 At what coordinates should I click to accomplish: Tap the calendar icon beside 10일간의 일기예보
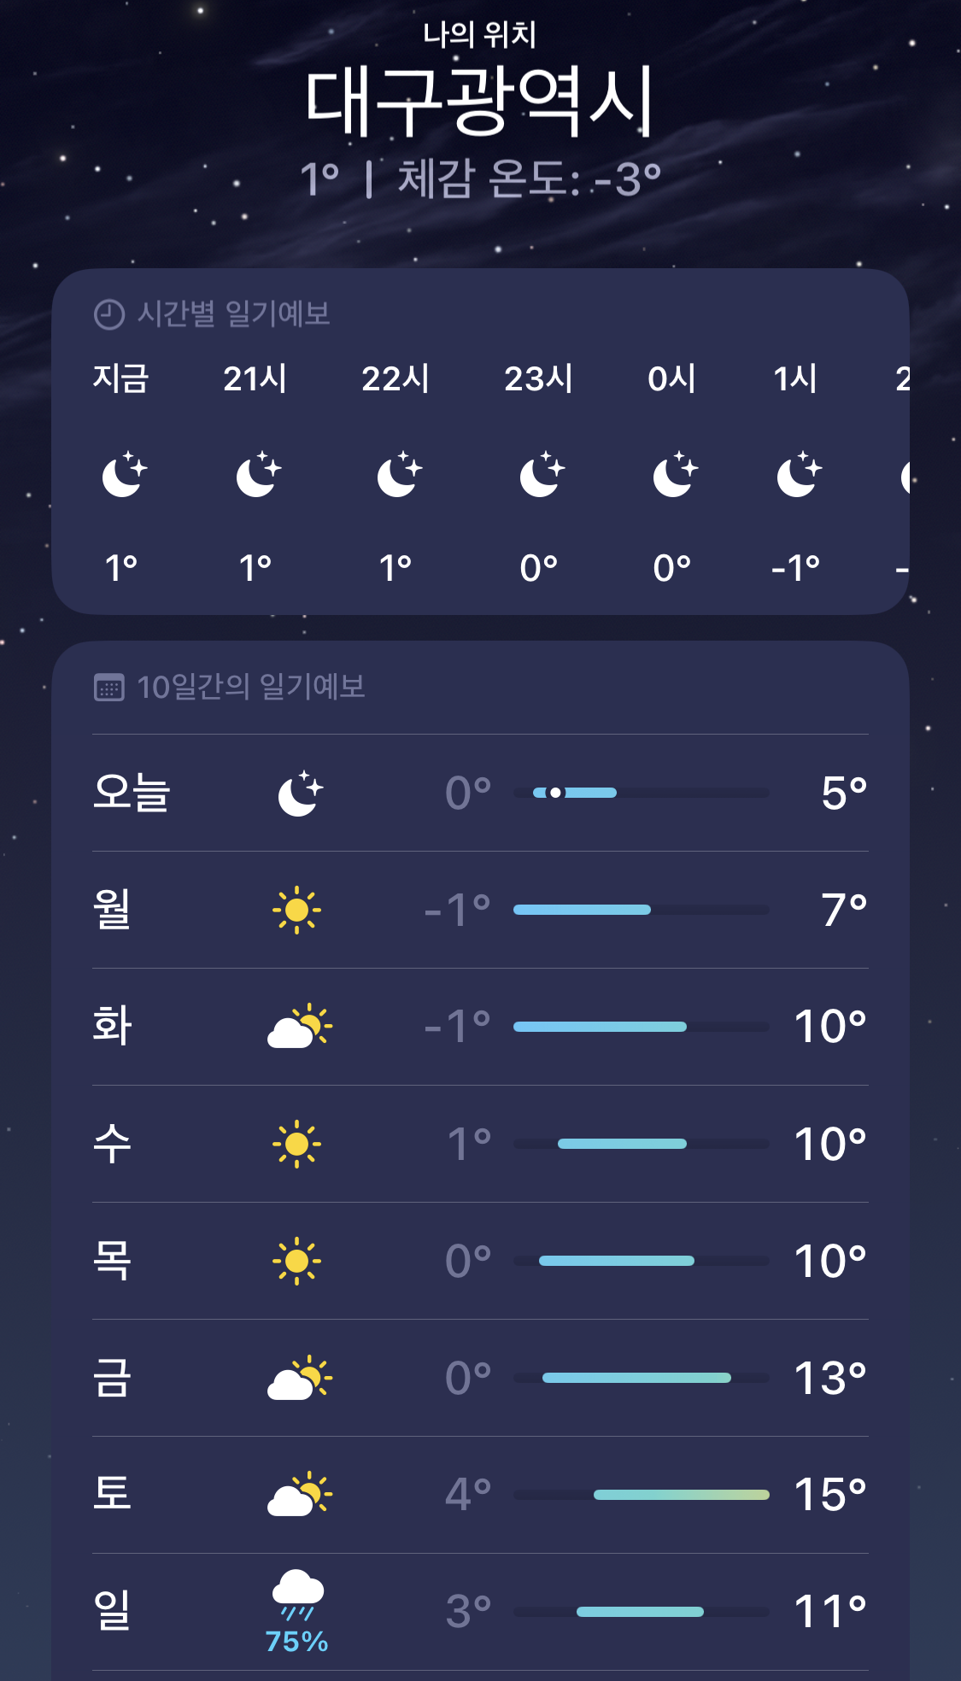click(108, 688)
